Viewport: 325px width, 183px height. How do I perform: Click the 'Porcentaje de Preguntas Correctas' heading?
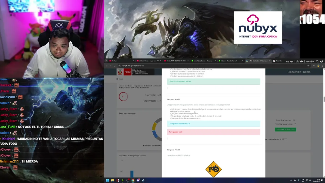[132, 156]
